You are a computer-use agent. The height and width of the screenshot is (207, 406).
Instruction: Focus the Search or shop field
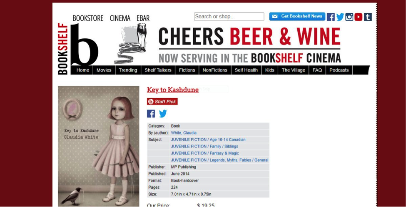229,17
